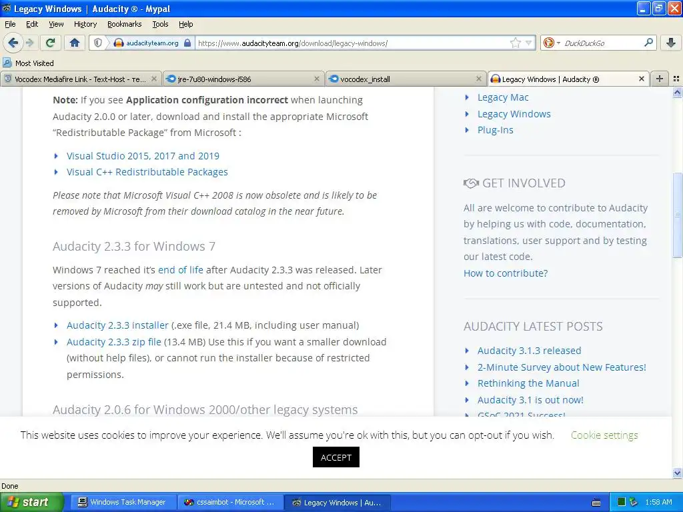Viewport: 683px width, 512px height.
Task: Open 2-Minute Survey about New Features post
Action: tap(562, 367)
